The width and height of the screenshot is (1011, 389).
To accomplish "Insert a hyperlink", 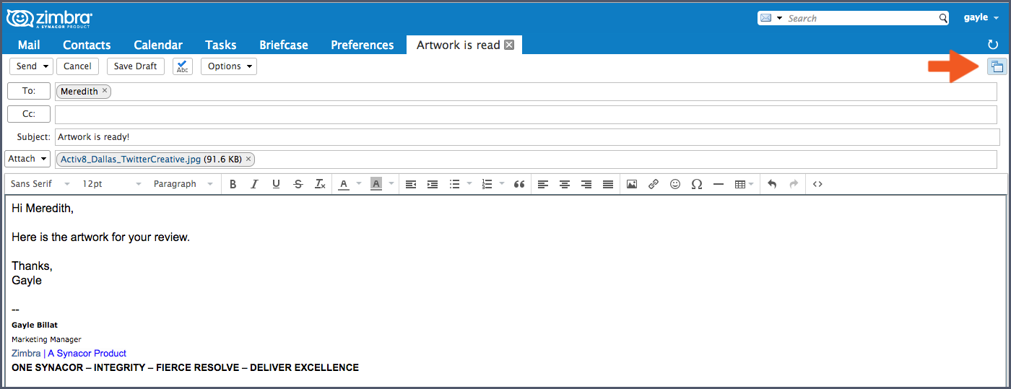I will click(654, 184).
